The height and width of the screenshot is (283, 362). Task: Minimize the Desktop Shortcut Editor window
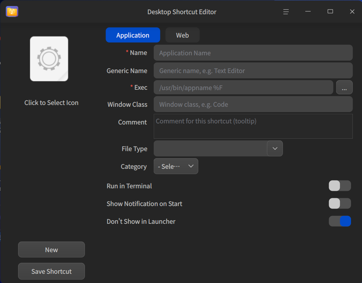pyautogui.click(x=308, y=11)
